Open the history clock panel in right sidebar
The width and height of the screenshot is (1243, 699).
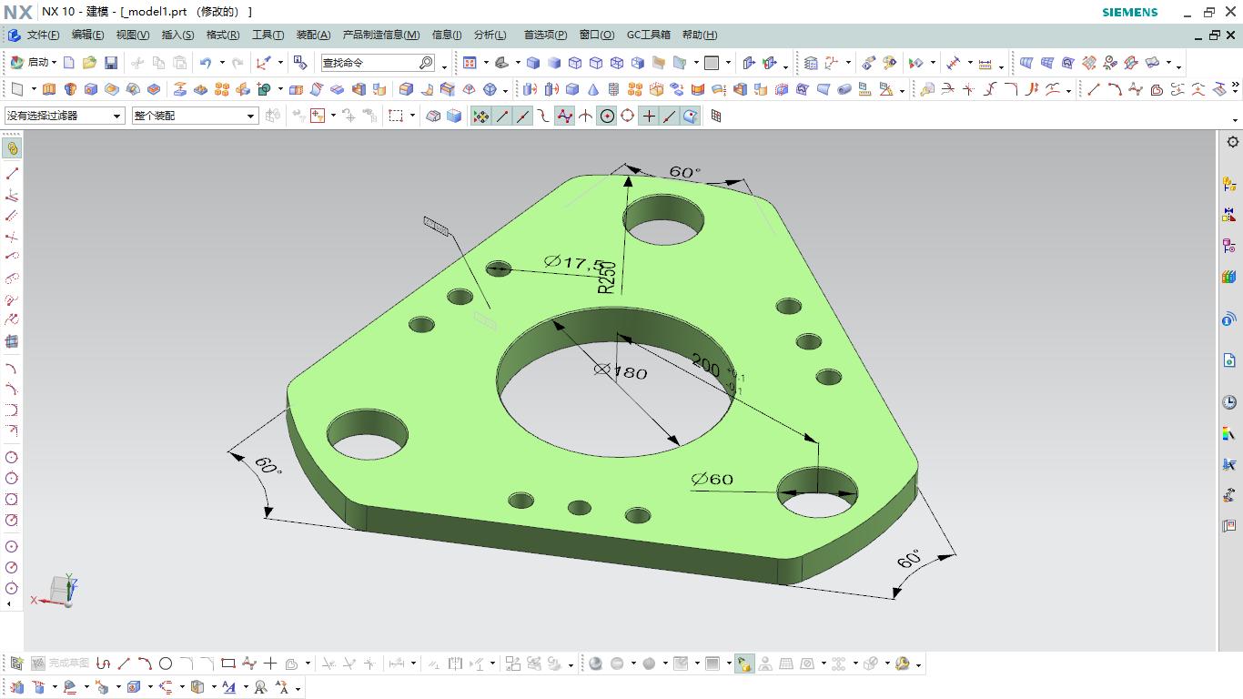pos(1229,402)
